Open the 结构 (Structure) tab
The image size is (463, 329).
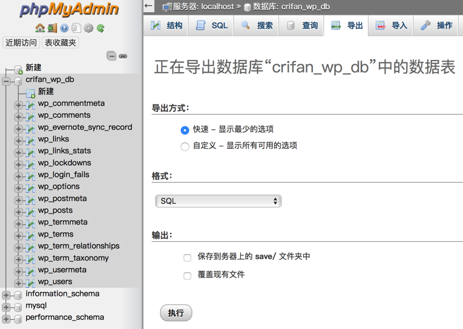[166, 25]
